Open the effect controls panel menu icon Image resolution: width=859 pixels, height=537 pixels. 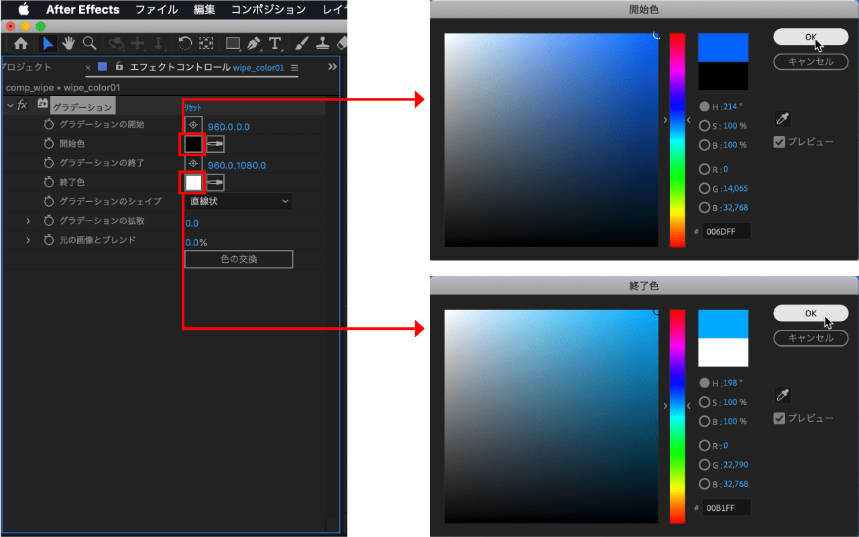[x=294, y=68]
